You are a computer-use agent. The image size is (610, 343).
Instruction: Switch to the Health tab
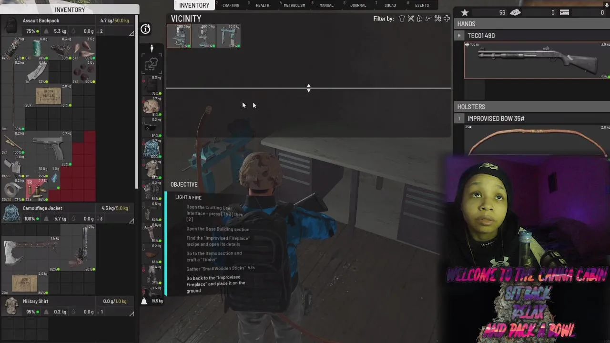pos(263,5)
